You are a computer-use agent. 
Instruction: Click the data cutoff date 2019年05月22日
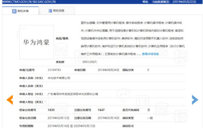(185, 2)
